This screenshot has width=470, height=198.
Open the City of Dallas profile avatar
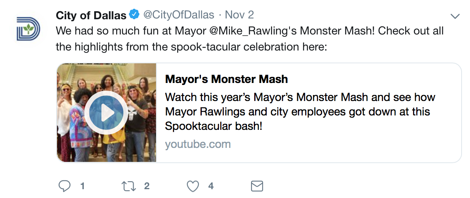[x=28, y=28]
